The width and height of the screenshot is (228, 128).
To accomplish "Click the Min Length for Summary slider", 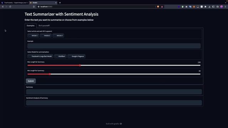I will [114, 74].
